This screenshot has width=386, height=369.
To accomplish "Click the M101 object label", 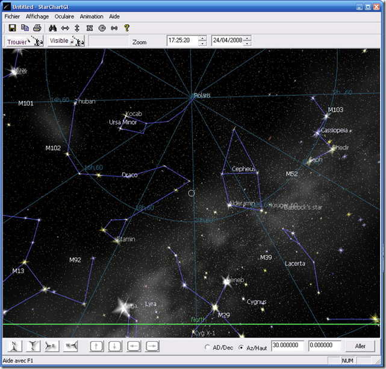I will tap(26, 103).
